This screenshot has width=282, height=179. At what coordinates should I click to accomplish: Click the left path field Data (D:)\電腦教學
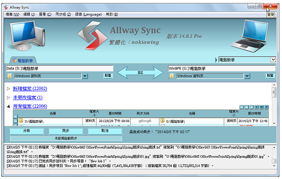pyautogui.click(x=60, y=68)
